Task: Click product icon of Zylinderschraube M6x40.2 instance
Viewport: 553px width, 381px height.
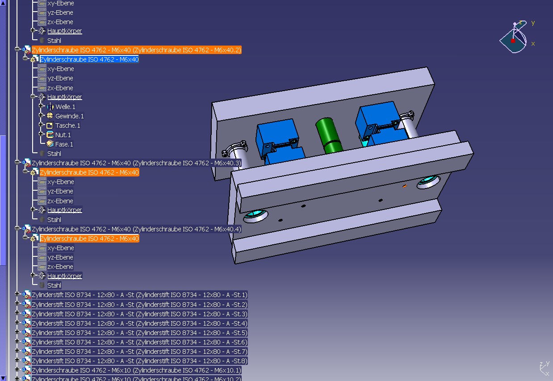Action: [26, 50]
